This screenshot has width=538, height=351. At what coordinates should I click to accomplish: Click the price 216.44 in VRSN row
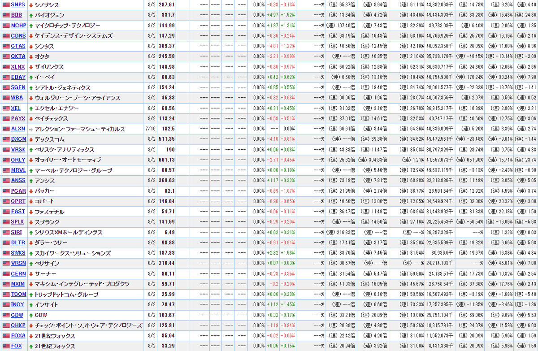pyautogui.click(x=166, y=264)
